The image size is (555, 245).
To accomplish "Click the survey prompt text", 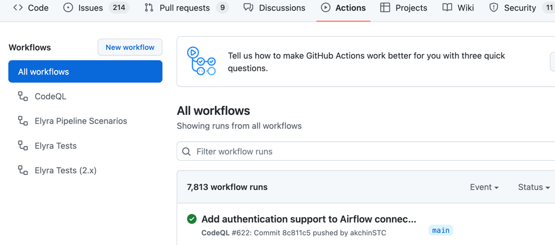I will (x=366, y=62).
